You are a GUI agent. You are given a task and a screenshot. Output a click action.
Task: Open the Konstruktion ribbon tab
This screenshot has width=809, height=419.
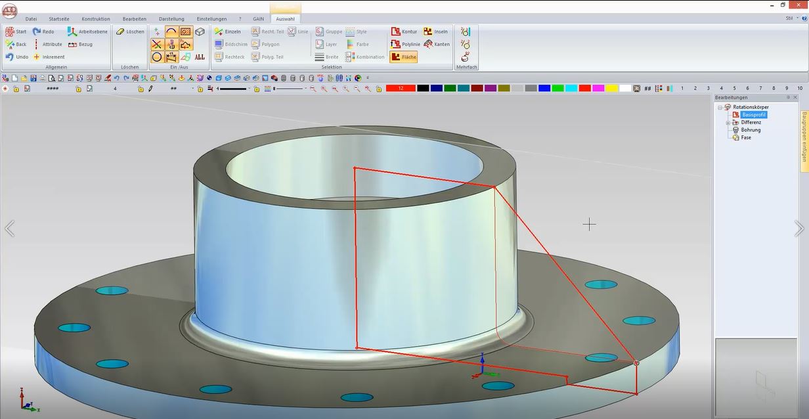(x=96, y=19)
